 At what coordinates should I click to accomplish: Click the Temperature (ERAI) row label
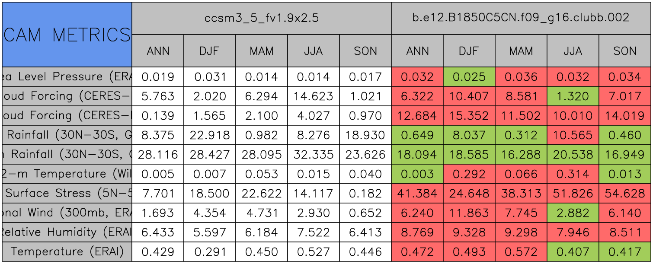click(x=67, y=251)
